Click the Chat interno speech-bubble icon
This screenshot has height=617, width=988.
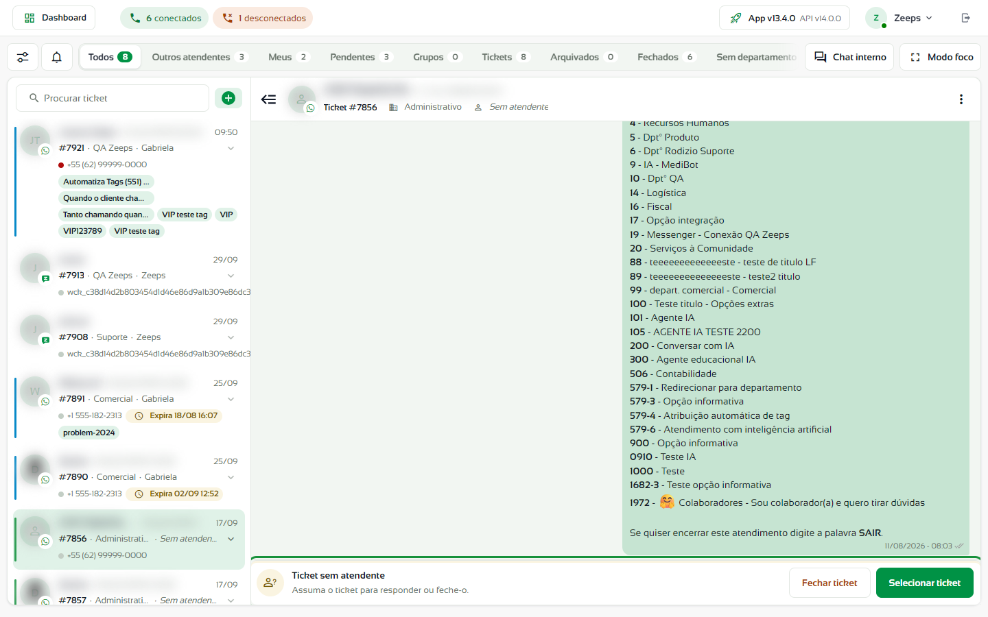click(821, 58)
